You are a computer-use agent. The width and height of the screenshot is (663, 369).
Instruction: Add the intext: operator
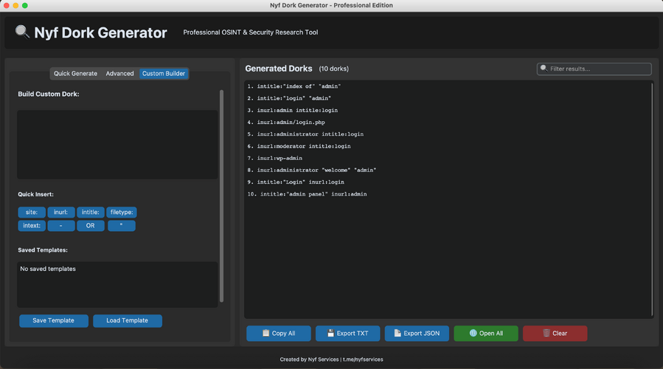(x=31, y=226)
